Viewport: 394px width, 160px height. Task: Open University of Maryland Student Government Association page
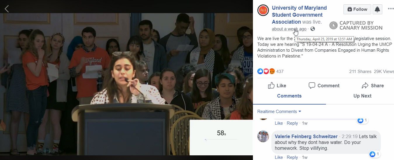[299, 15]
